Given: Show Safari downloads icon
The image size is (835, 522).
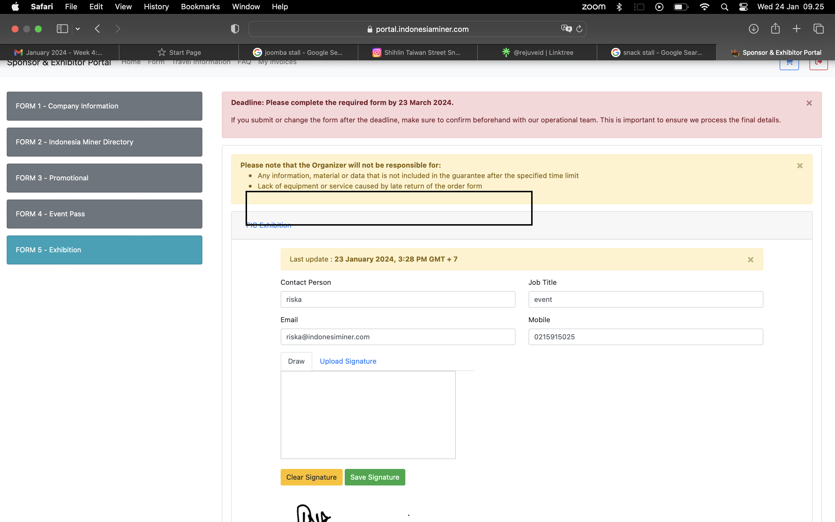Looking at the screenshot, I should pos(754,29).
